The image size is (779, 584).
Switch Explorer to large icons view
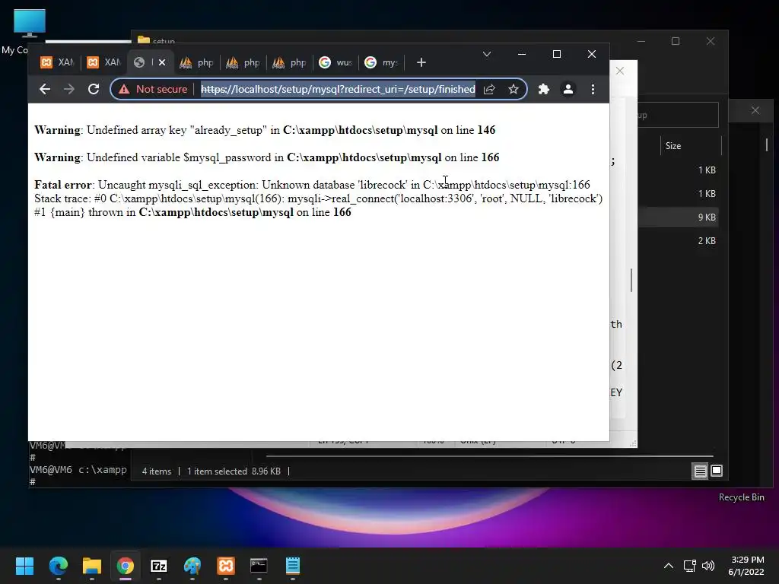717,471
